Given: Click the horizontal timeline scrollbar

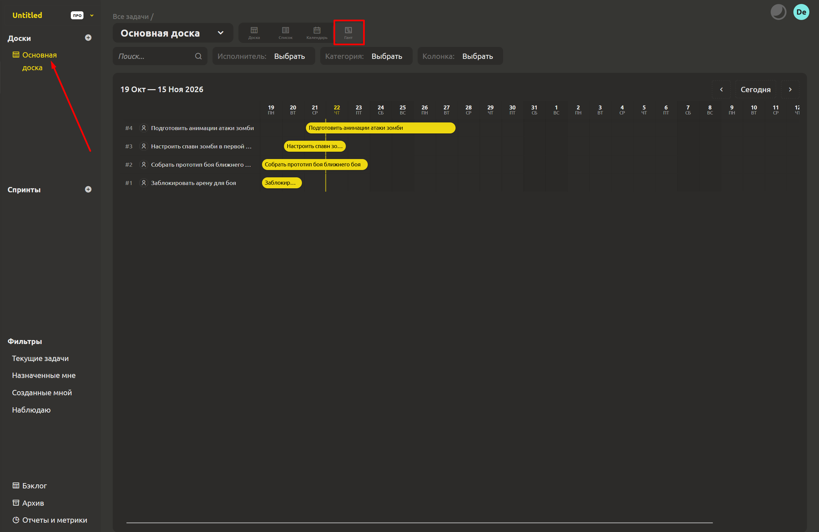Looking at the screenshot, I should [x=420, y=523].
